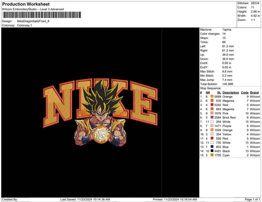The width and height of the screenshot is (262, 202).
Task: Click the total bobbin value '145.86ft'
Action: pos(228,84)
